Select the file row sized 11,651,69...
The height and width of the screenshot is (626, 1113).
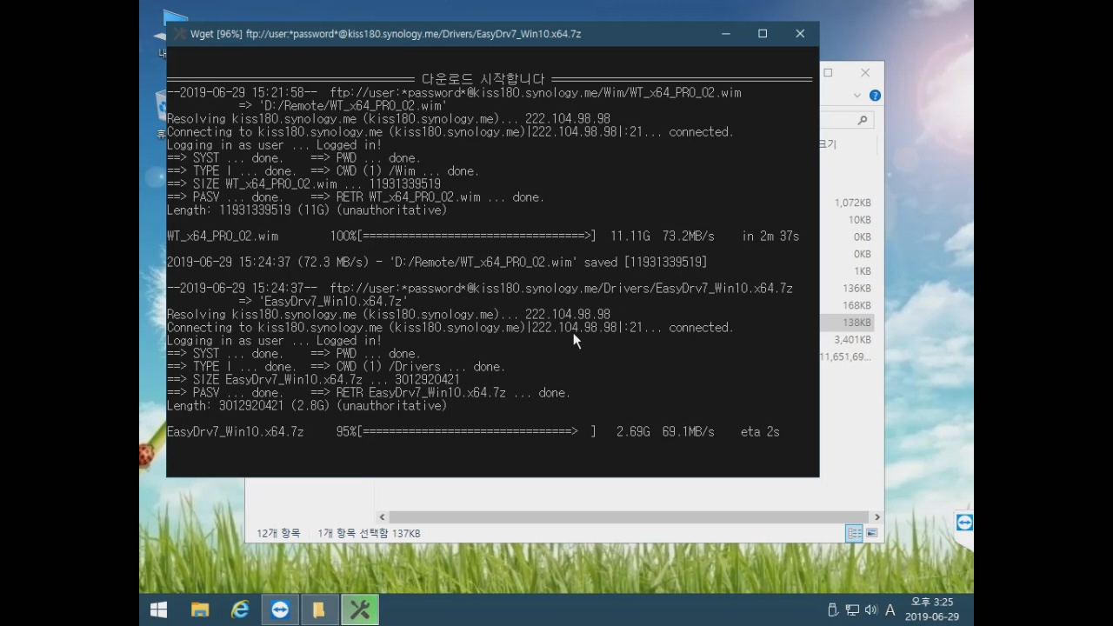pos(845,357)
